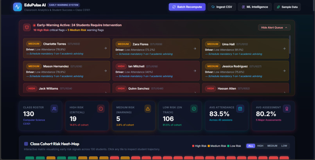Click the Early-Warning System badge
Viewport: 315px width, 160px height.
[x=64, y=5]
